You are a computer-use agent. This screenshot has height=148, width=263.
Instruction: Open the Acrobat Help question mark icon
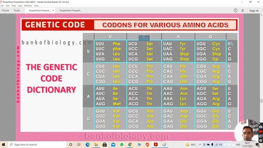235,11
